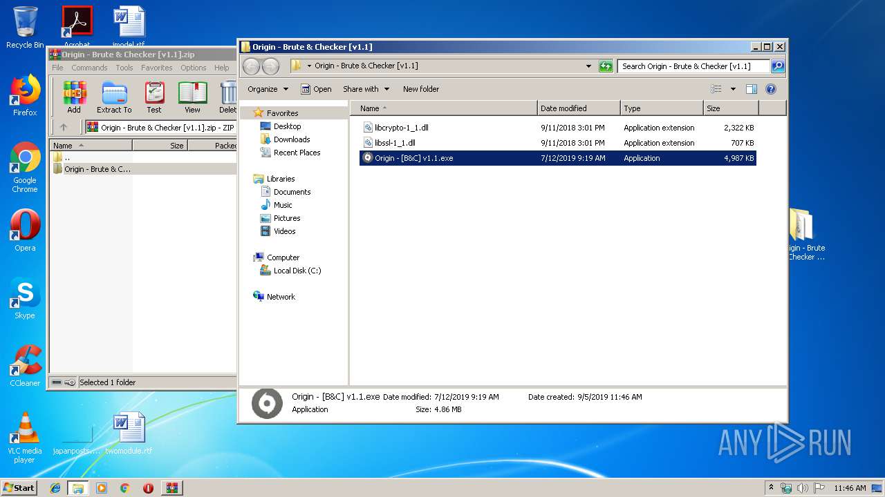Image resolution: width=885 pixels, height=497 pixels.
Task: Click the Add icon in WinRAR toolbar
Action: pyautogui.click(x=74, y=97)
